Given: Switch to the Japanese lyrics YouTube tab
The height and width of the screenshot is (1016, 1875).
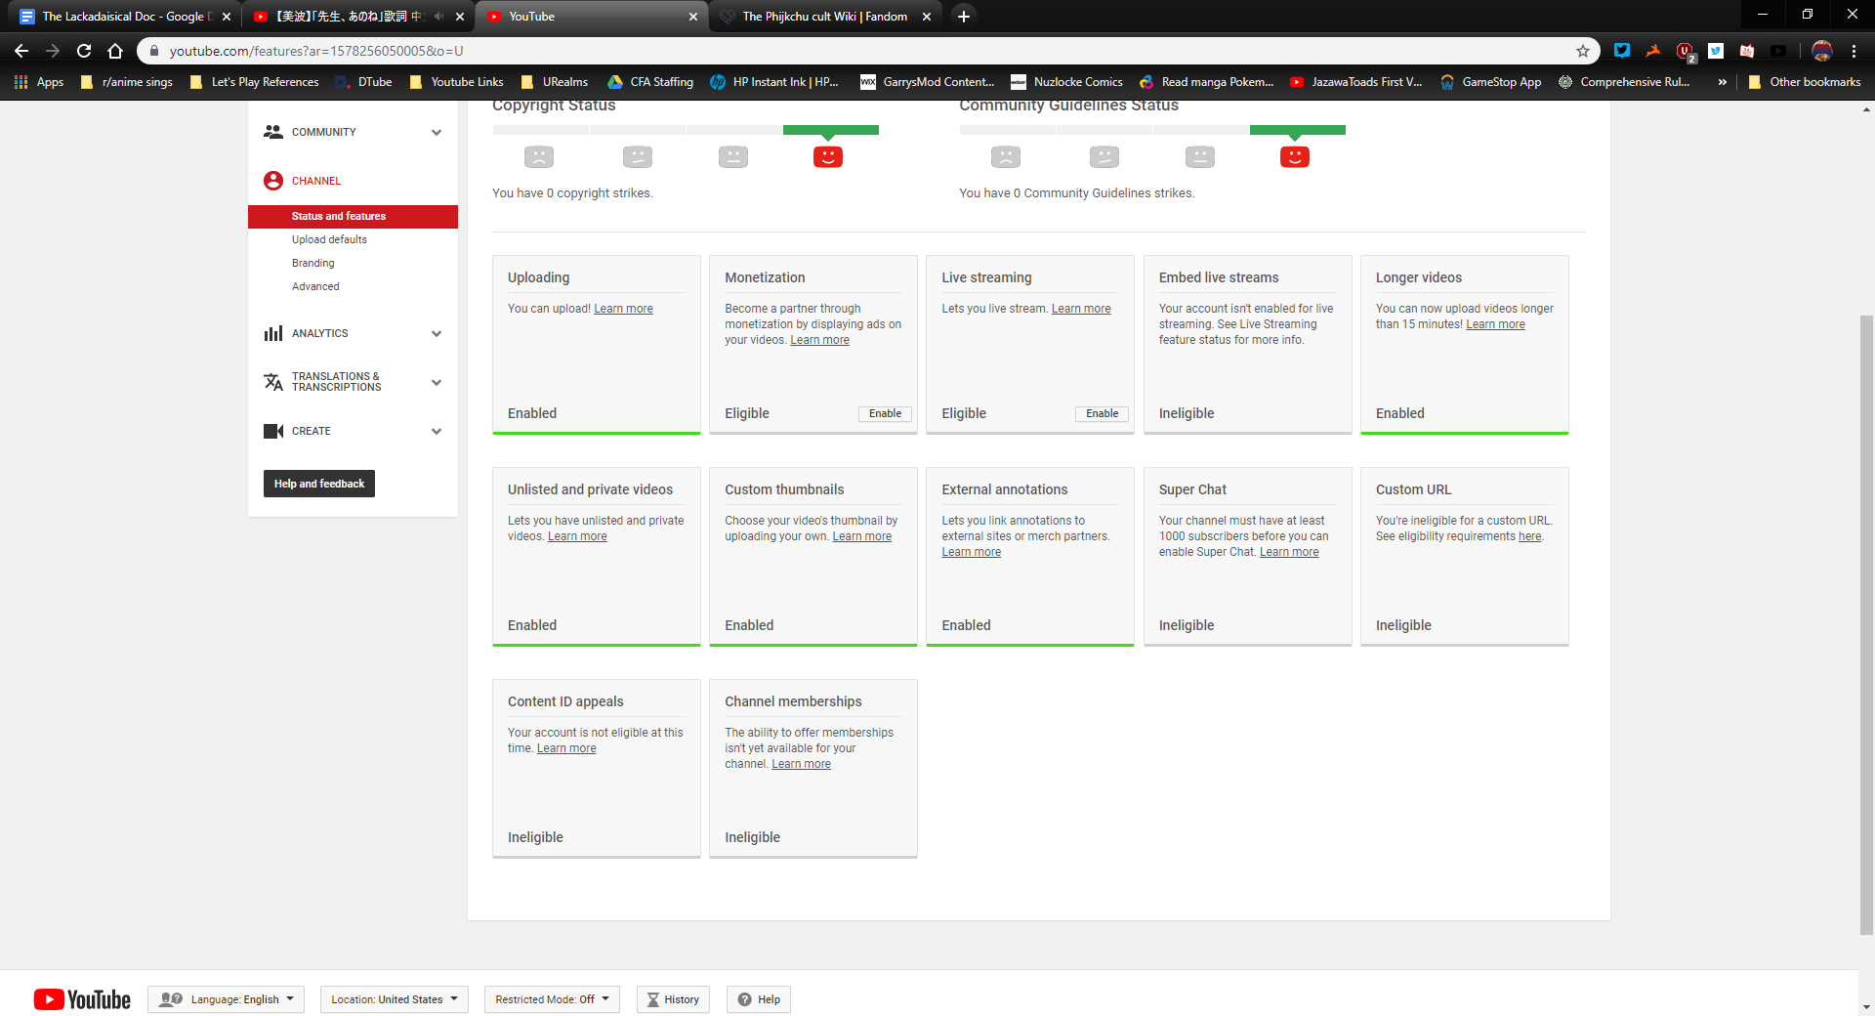Looking at the screenshot, I should (357, 17).
